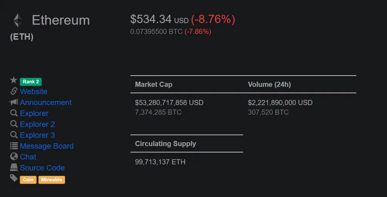The width and height of the screenshot is (387, 197).
Task: Click the magnifier icon beside Explorer 3
Action: point(14,135)
